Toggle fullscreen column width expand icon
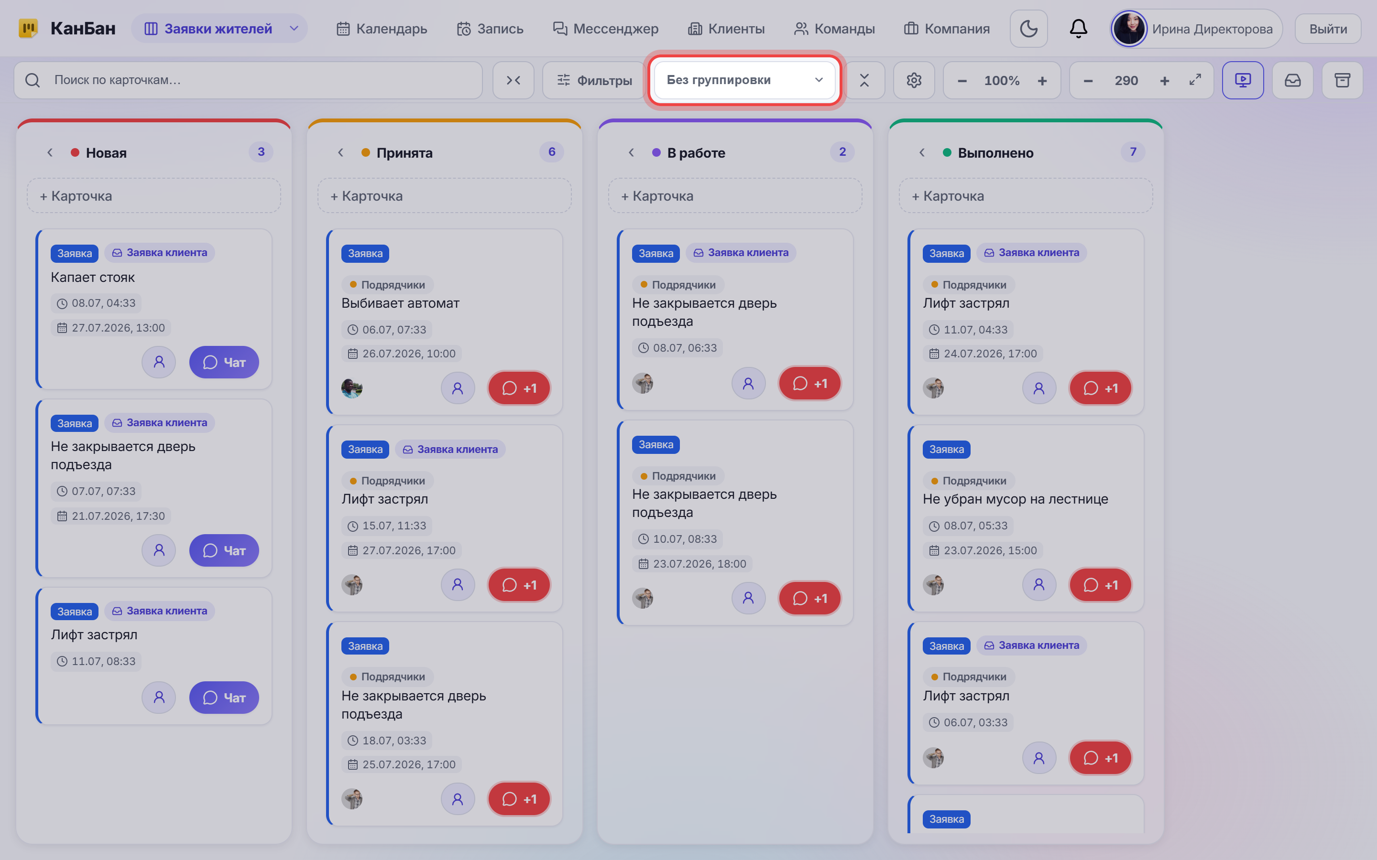 coord(1195,80)
